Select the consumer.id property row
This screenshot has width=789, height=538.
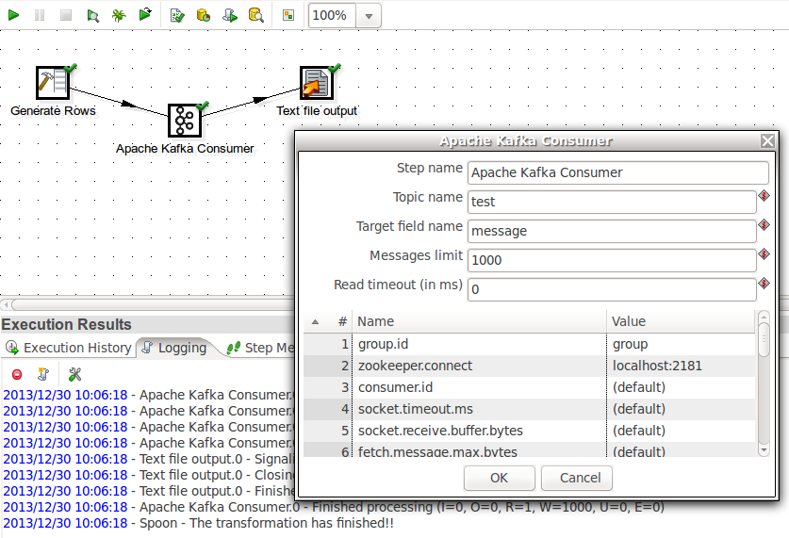pos(530,387)
